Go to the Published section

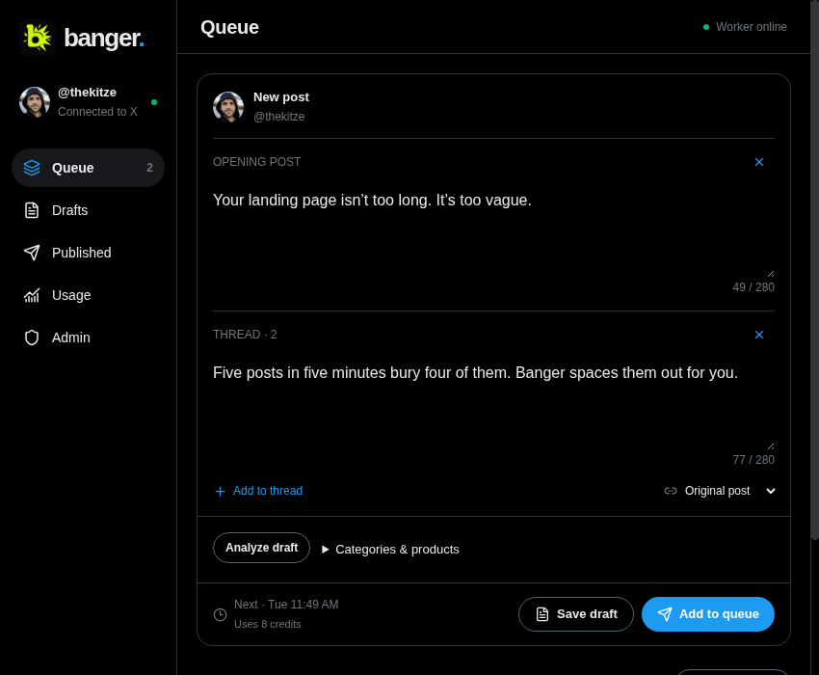[88, 253]
